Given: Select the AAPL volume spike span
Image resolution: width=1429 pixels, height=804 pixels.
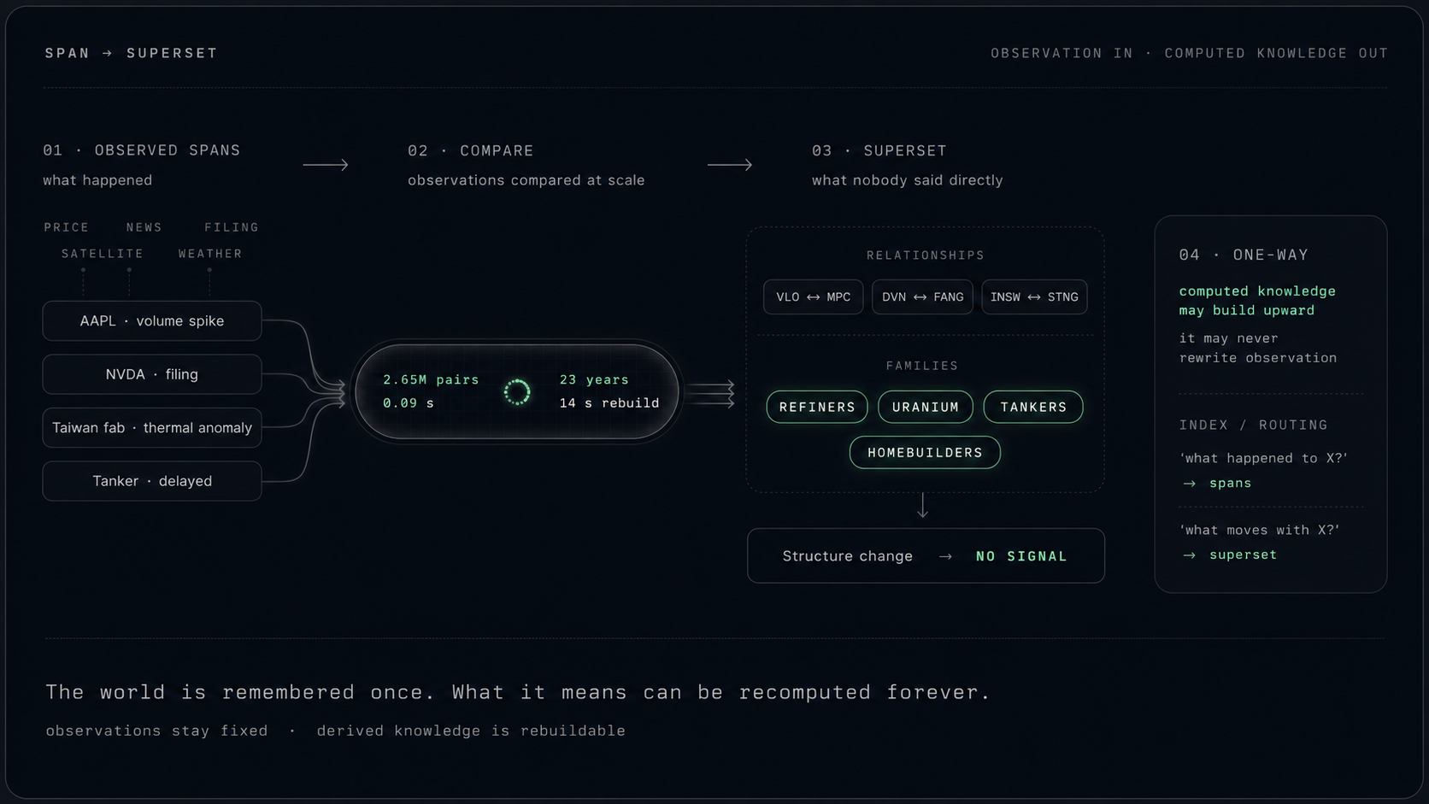Looking at the screenshot, I should point(152,320).
